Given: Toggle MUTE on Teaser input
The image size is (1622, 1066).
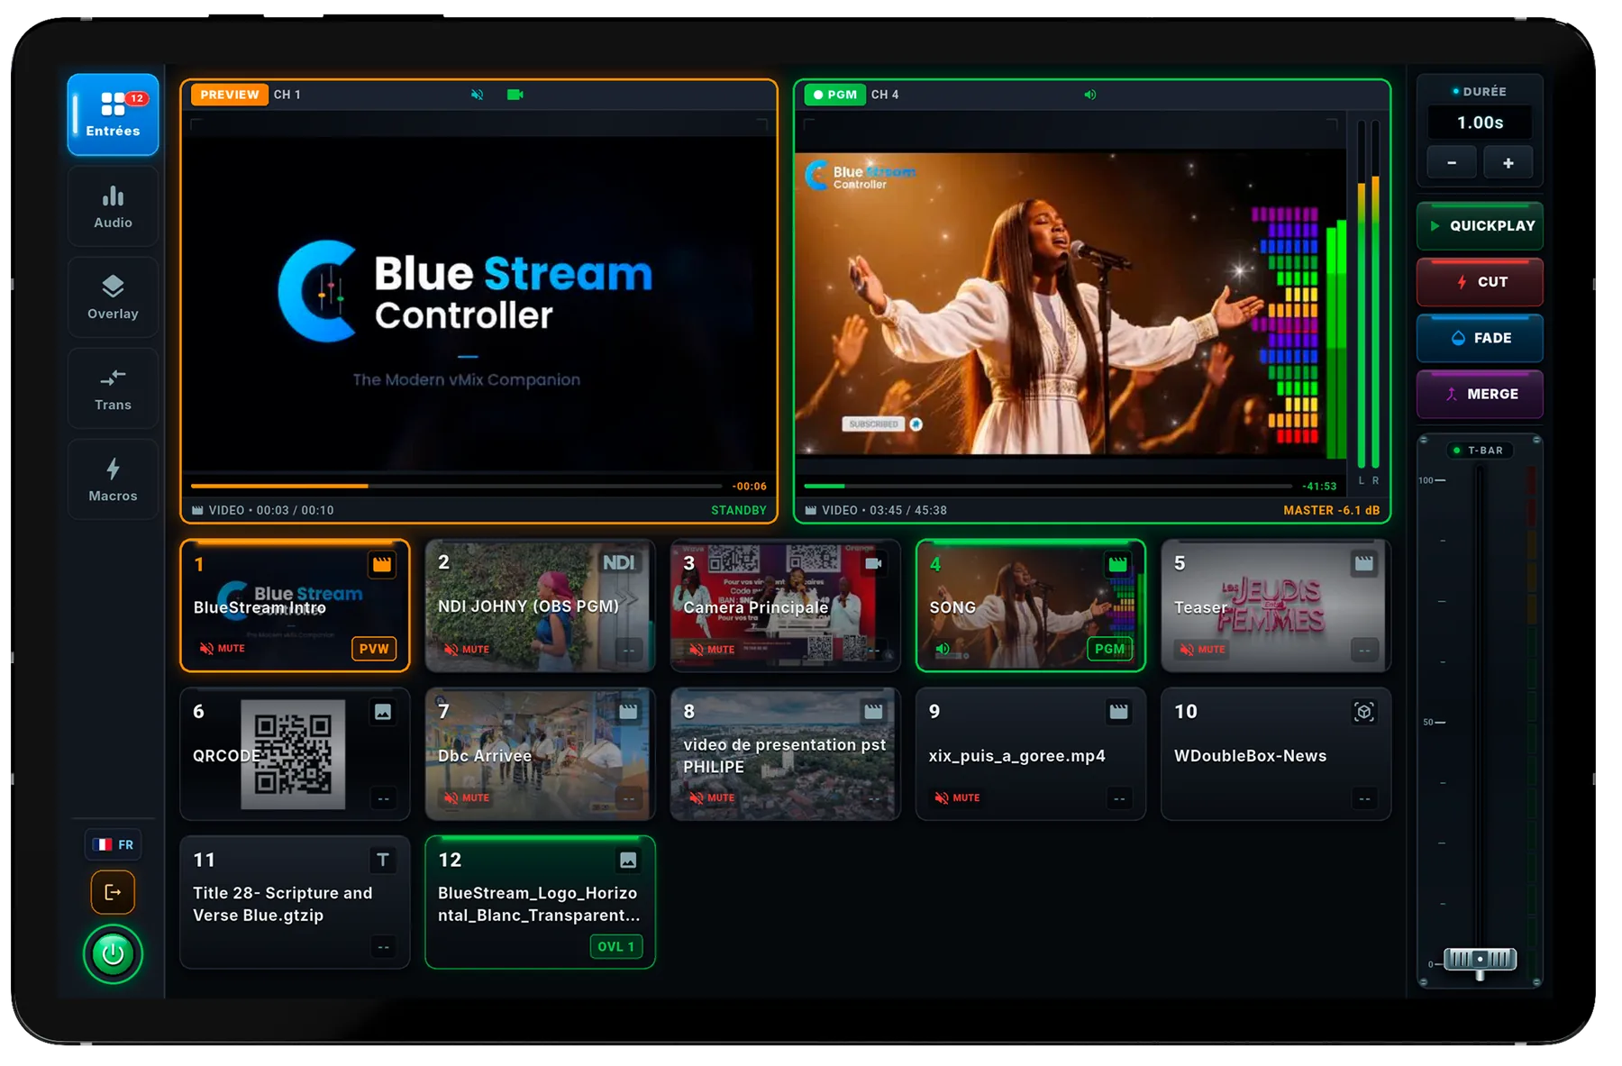Looking at the screenshot, I should pos(1203,649).
